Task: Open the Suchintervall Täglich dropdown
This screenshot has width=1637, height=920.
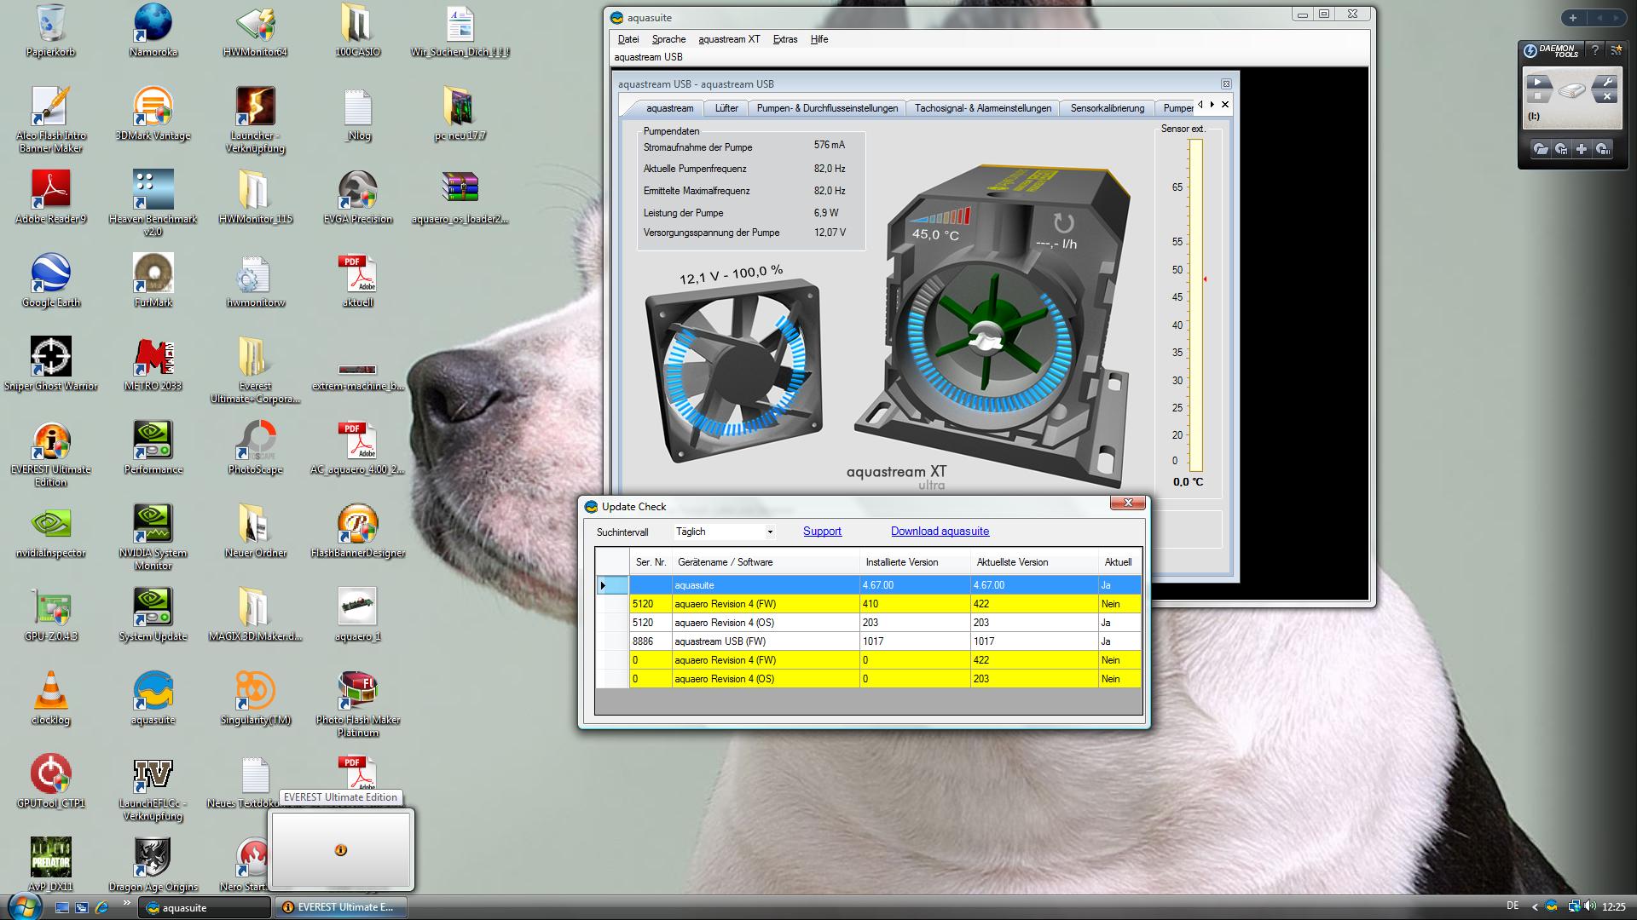Action: point(725,532)
